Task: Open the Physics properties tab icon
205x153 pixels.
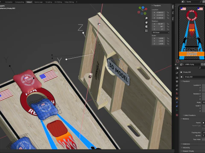Action: (177, 102)
